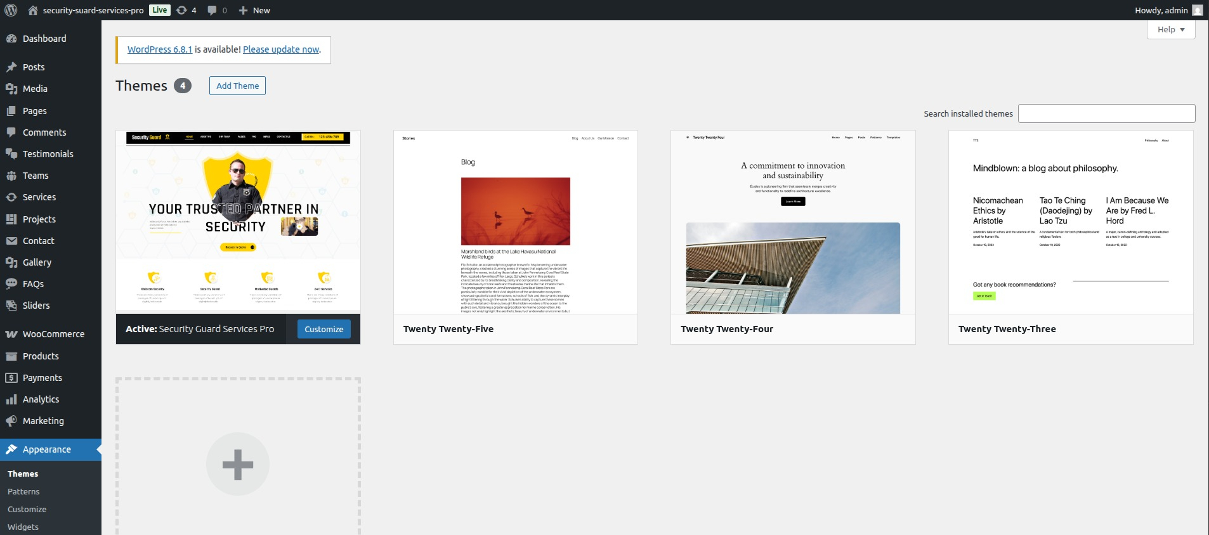Click the updates icon showing 4
This screenshot has height=535, width=1209.
(x=181, y=10)
